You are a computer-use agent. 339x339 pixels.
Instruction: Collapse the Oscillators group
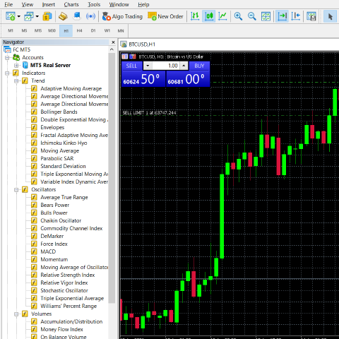click(16, 189)
